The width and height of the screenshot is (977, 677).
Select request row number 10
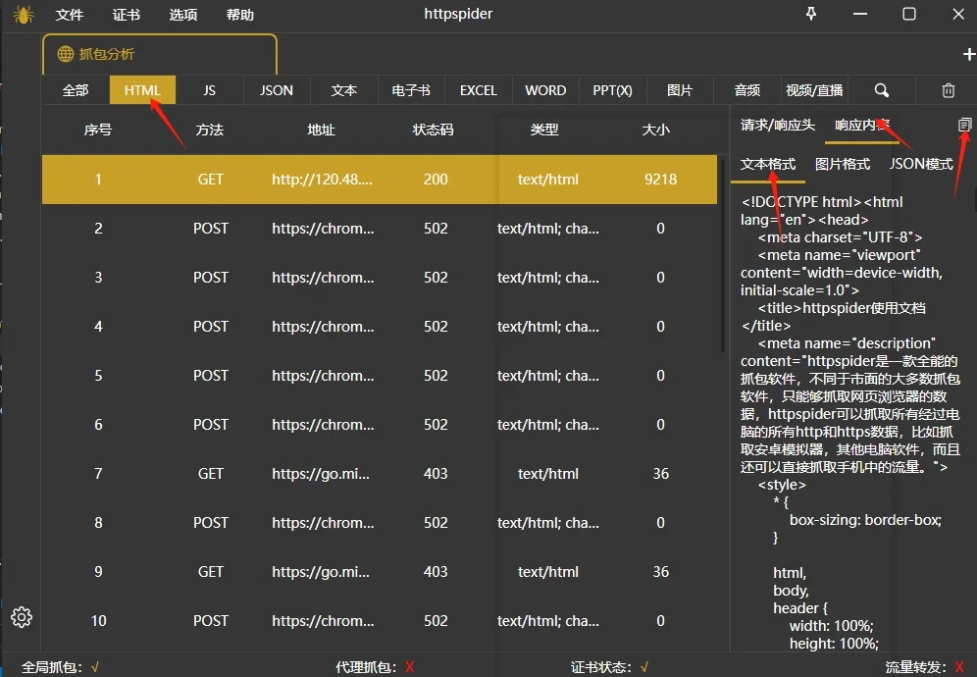pos(380,621)
